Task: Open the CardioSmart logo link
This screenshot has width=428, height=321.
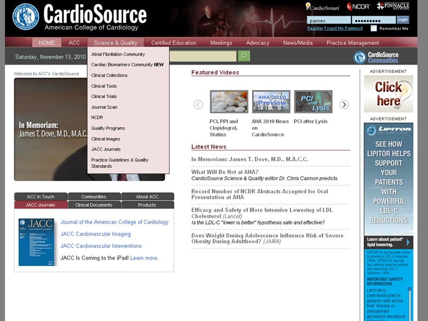Action: pos(323,6)
